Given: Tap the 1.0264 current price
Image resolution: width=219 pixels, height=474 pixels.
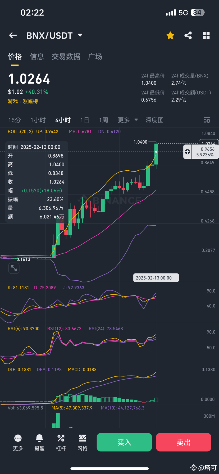Looking at the screenshot, I should tap(29, 79).
